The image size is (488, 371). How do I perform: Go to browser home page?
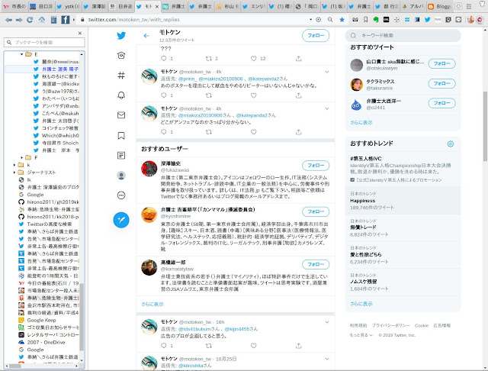point(41,20)
